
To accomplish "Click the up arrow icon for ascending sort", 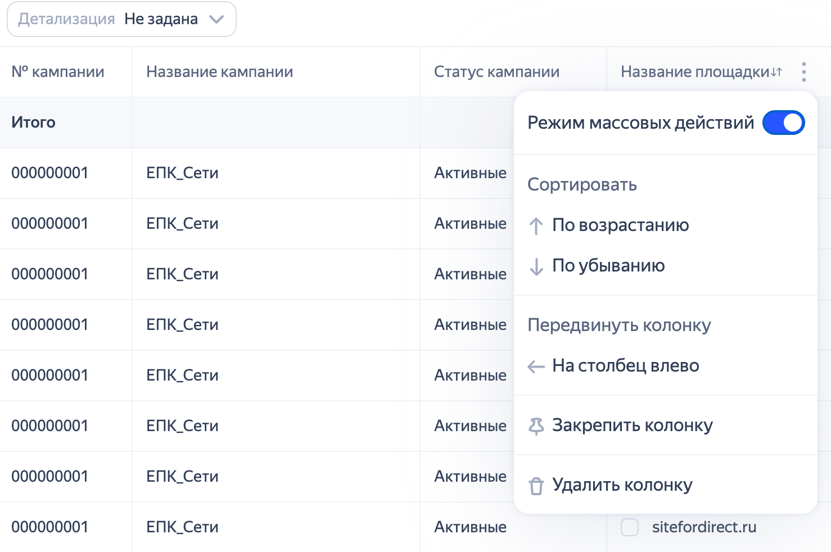I will coord(536,226).
